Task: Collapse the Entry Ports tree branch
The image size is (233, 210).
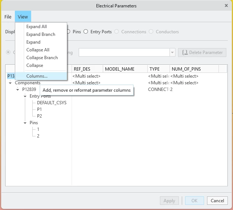Action: [25, 96]
